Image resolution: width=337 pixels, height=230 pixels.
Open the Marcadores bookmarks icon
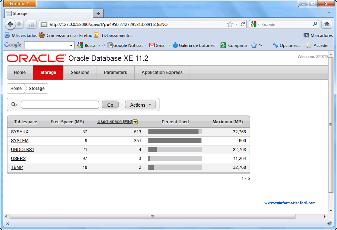pyautogui.click(x=306, y=35)
